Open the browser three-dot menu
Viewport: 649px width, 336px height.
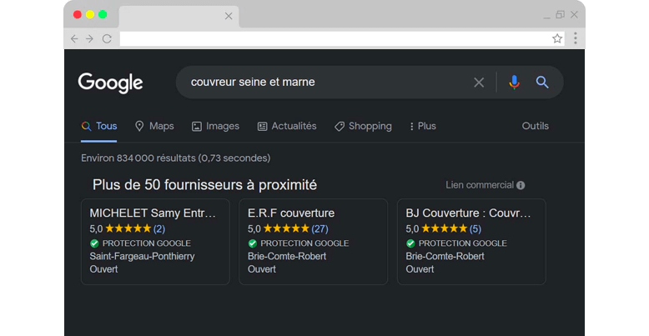(x=576, y=38)
